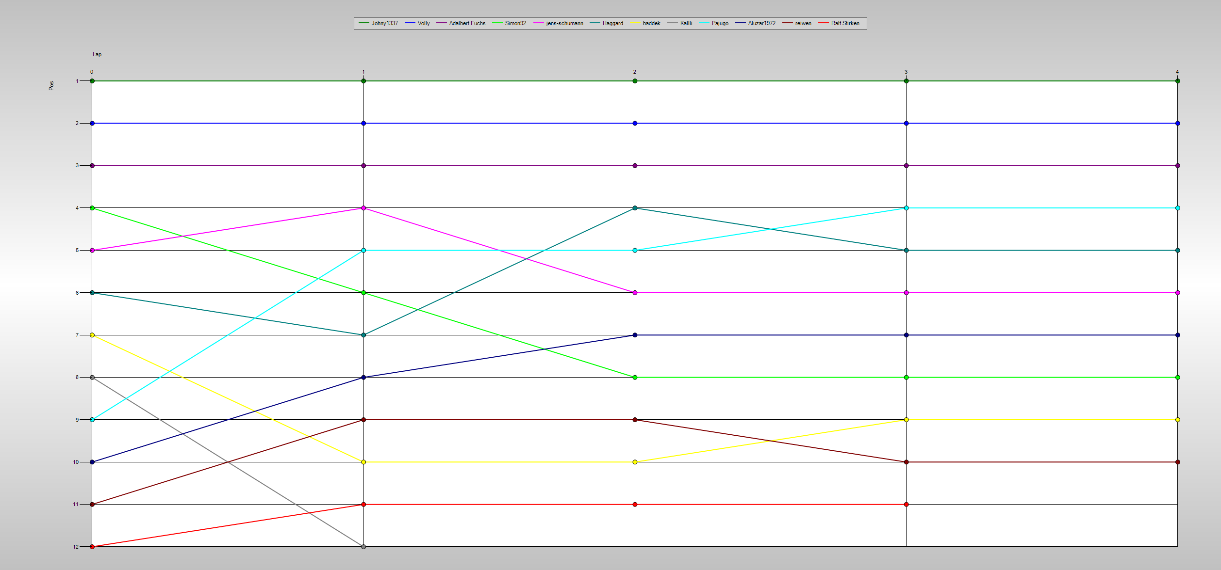Click Pajugo's cyan marker at lap 3
This screenshot has width=1221, height=570.
click(x=906, y=208)
